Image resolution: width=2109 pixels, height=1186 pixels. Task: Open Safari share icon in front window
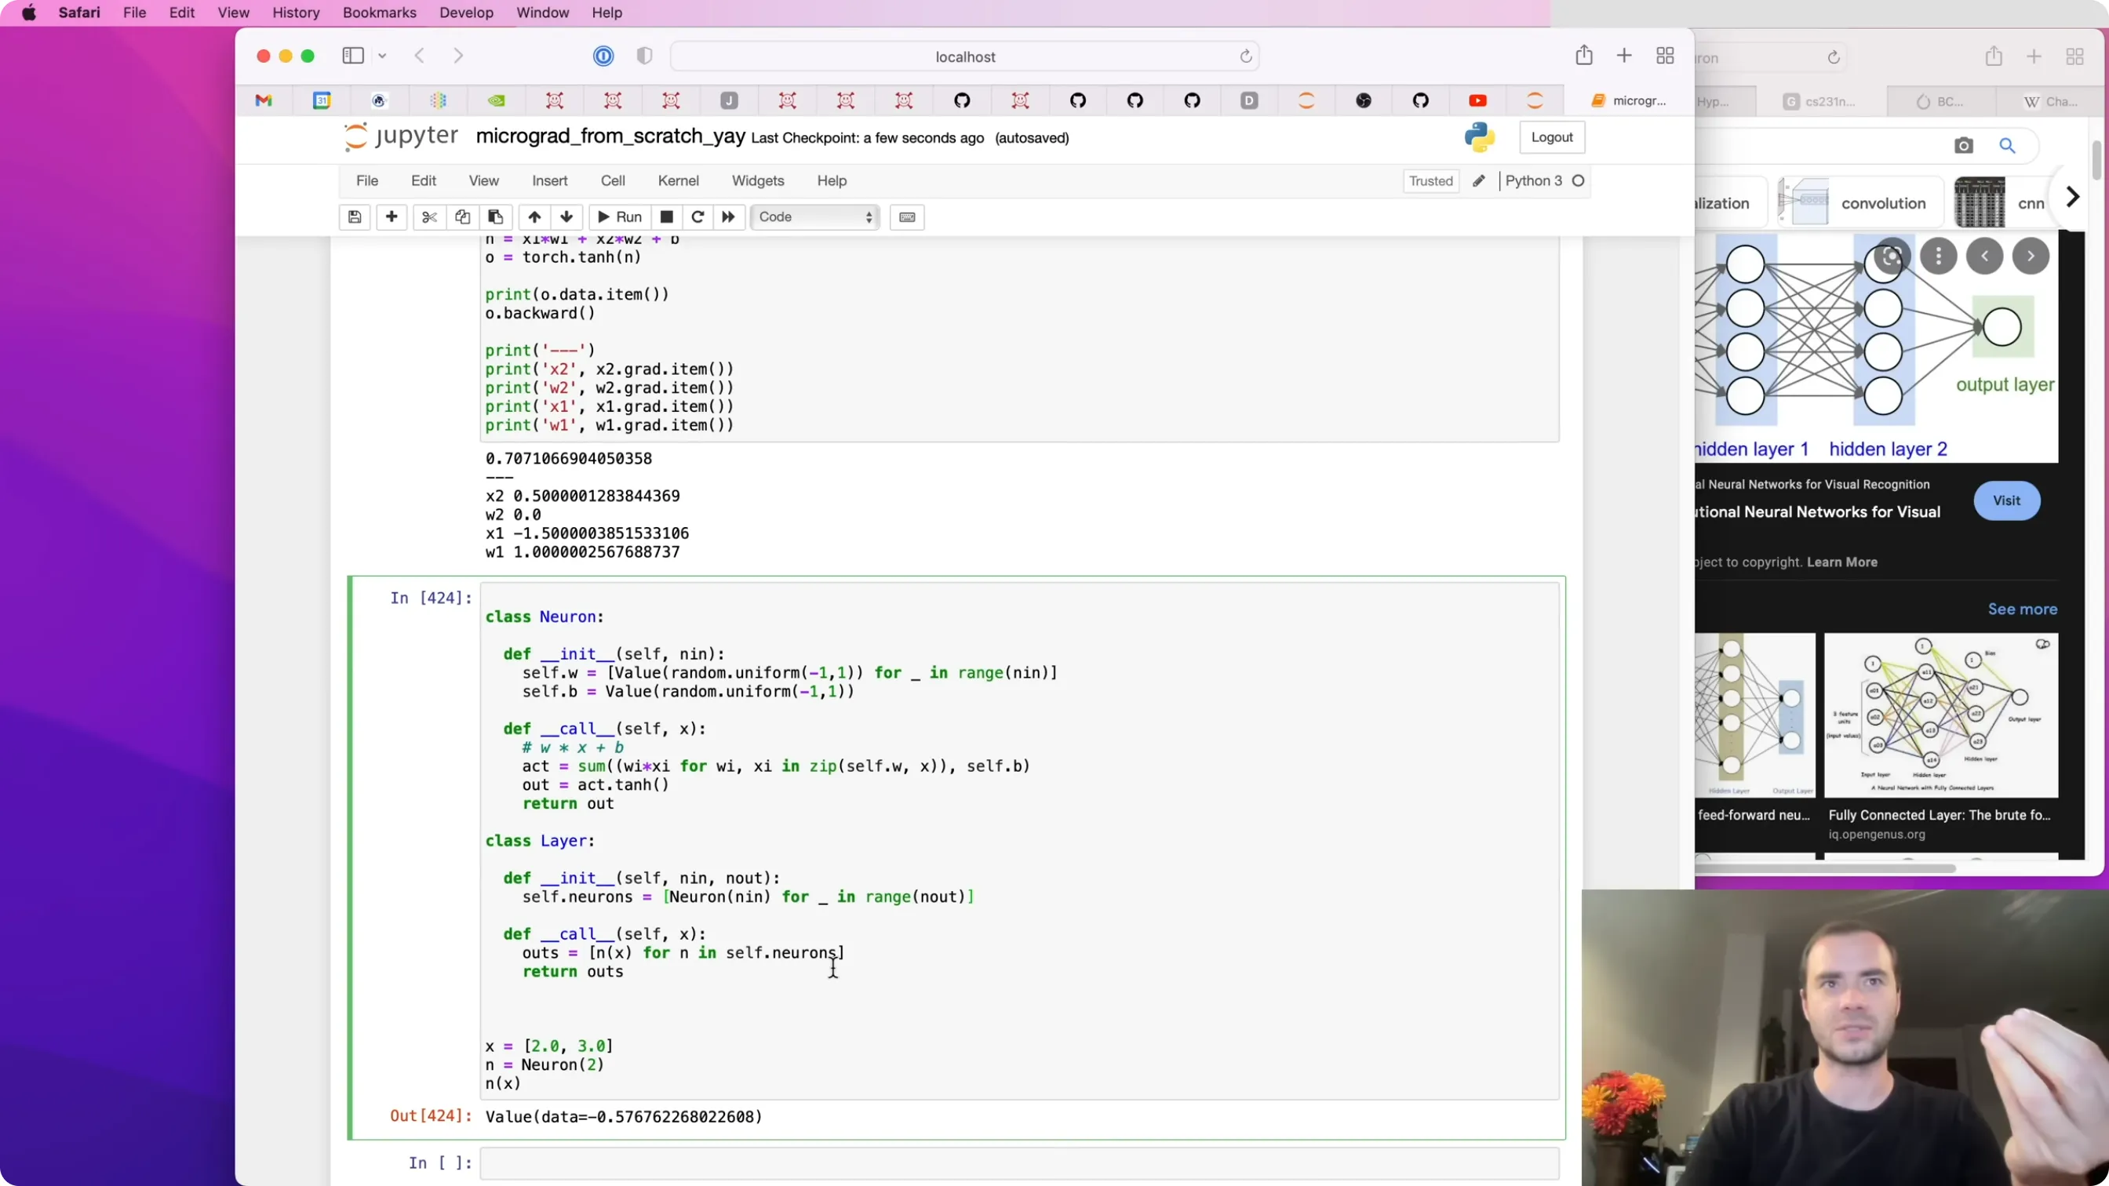[1584, 56]
